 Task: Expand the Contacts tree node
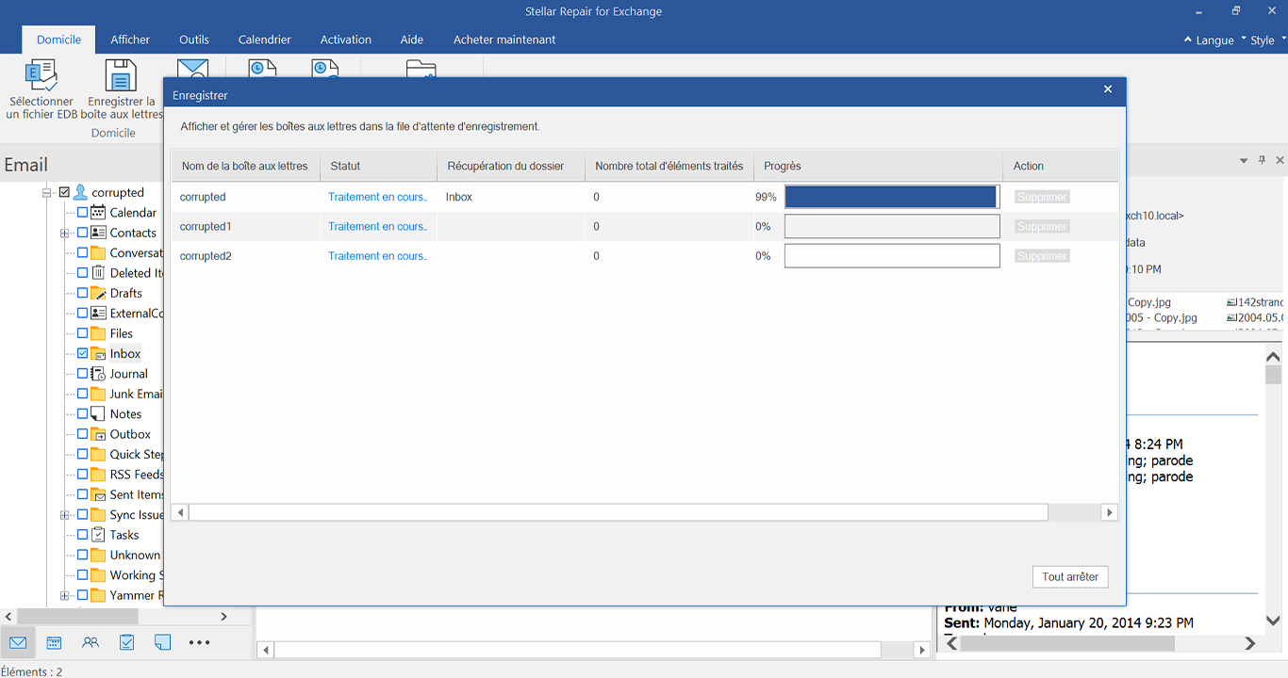click(64, 233)
